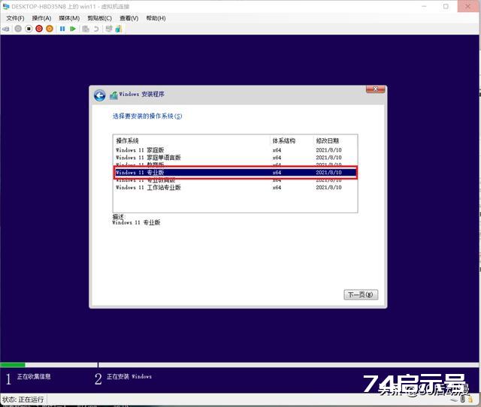Close the virtual machine connection window

[467, 6]
